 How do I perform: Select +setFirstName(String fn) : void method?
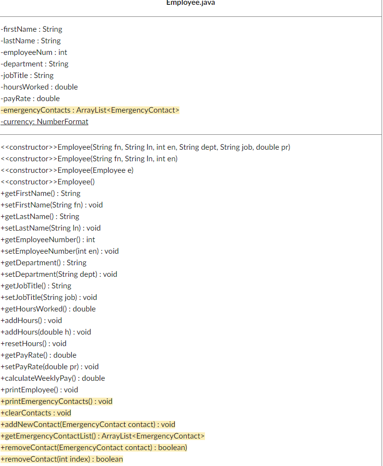[51, 205]
